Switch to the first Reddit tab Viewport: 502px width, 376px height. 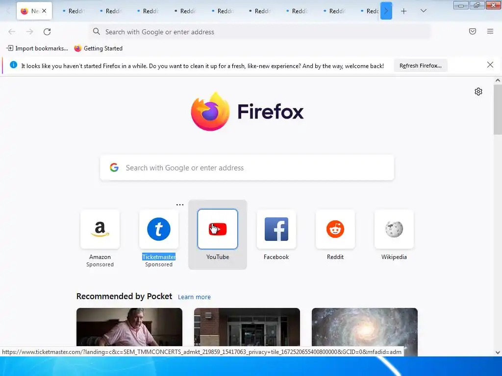pyautogui.click(x=74, y=11)
